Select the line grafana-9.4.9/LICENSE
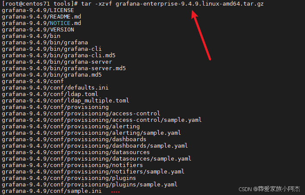This screenshot has height=195, width=305. click(x=38, y=10)
